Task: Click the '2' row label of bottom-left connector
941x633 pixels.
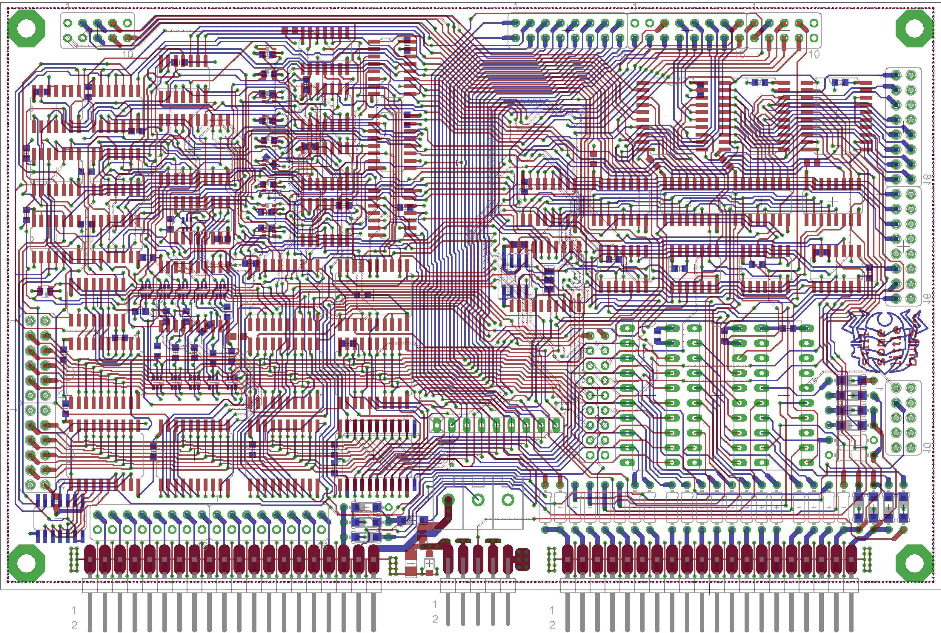Action: coord(74,625)
